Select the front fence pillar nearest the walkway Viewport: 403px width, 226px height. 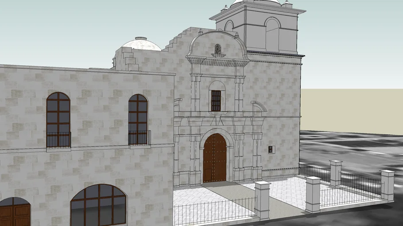pyautogui.click(x=262, y=200)
